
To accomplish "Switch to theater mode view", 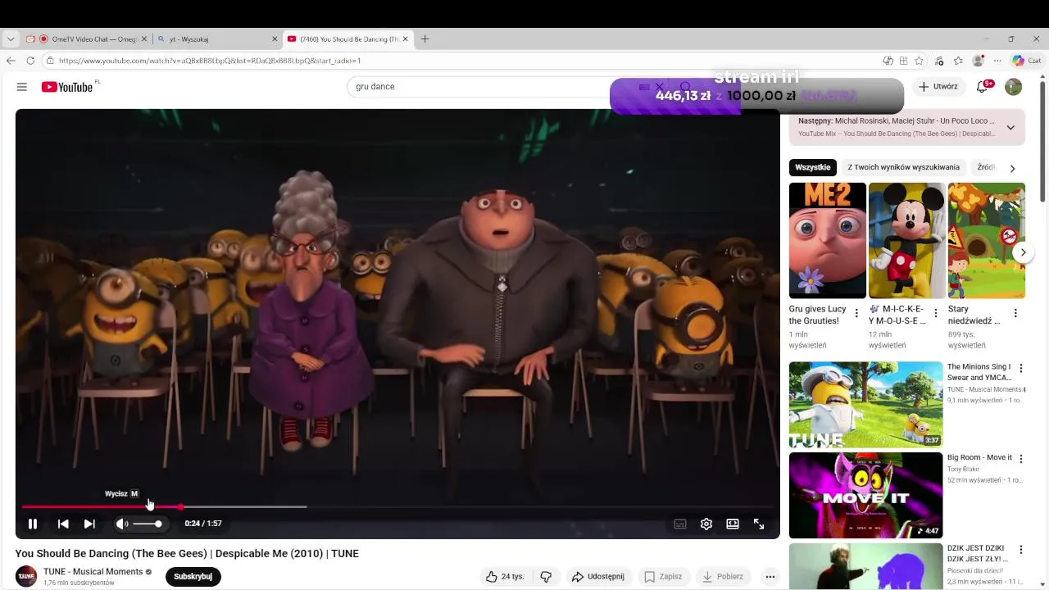I will pos(733,524).
